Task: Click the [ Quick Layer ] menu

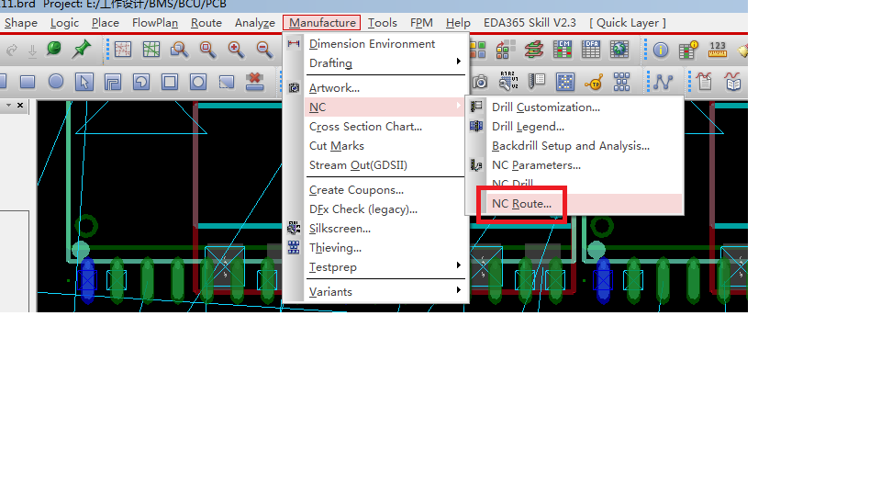Action: [628, 23]
